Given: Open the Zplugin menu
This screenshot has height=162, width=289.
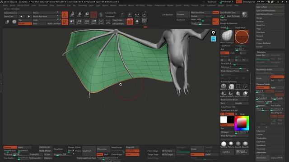Looking at the screenshot, I should click(x=221, y=5).
